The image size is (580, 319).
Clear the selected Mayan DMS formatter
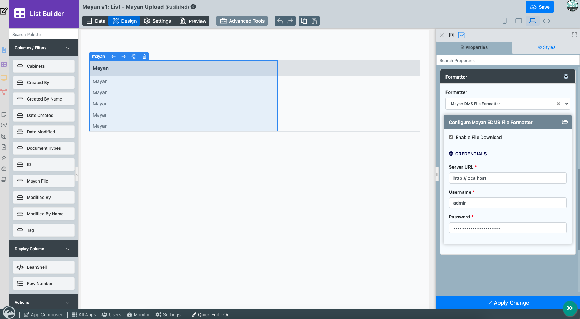pyautogui.click(x=558, y=104)
